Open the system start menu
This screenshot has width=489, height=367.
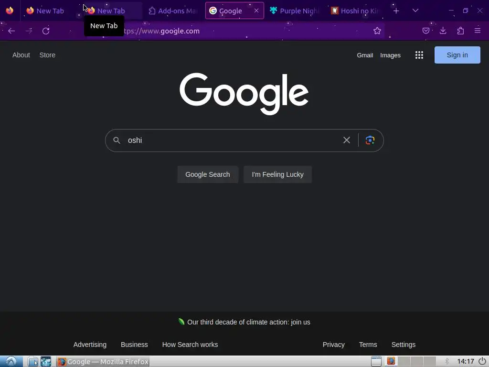11,361
